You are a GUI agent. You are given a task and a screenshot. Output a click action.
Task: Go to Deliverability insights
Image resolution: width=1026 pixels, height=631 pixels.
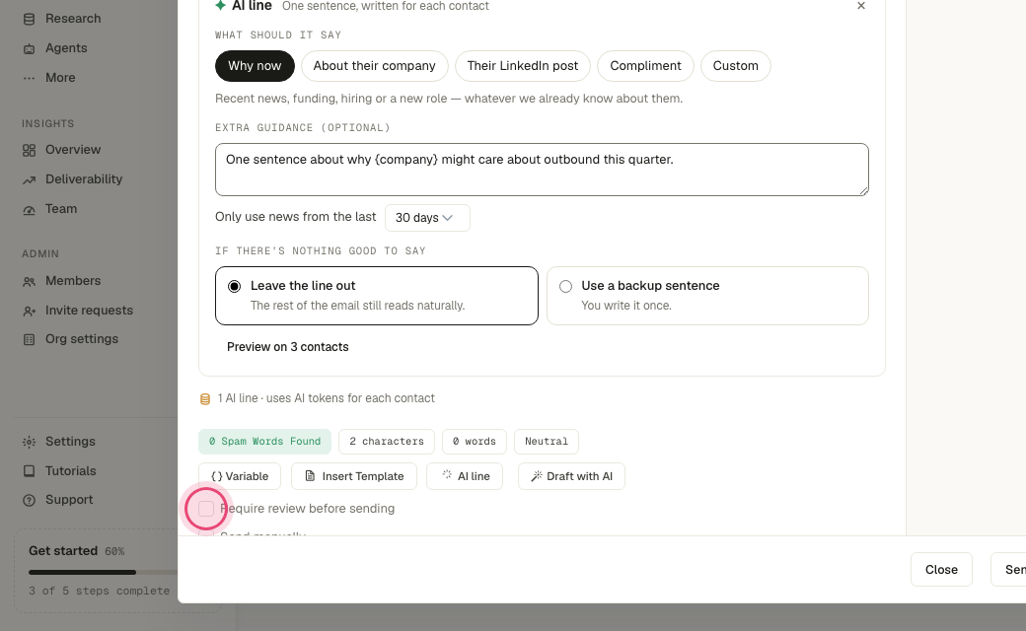(84, 178)
